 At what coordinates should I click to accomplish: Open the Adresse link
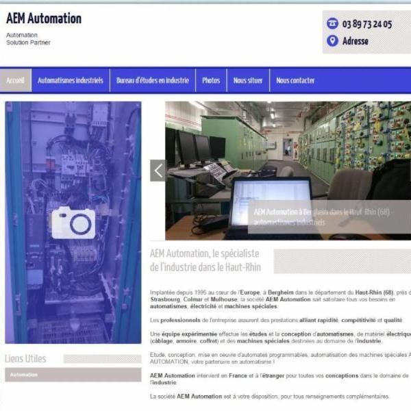click(x=355, y=41)
